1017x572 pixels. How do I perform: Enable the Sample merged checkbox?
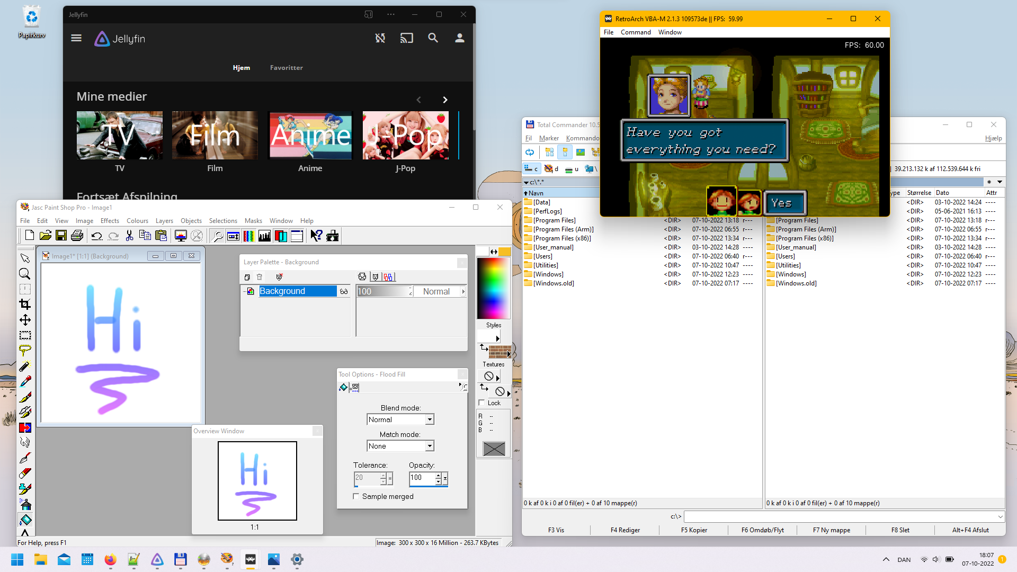pos(356,496)
